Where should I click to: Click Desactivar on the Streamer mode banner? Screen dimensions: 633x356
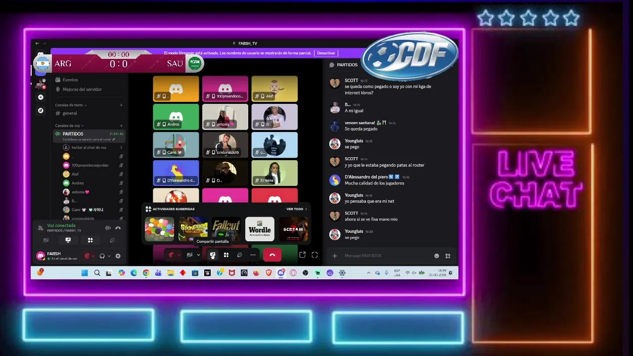tap(326, 53)
